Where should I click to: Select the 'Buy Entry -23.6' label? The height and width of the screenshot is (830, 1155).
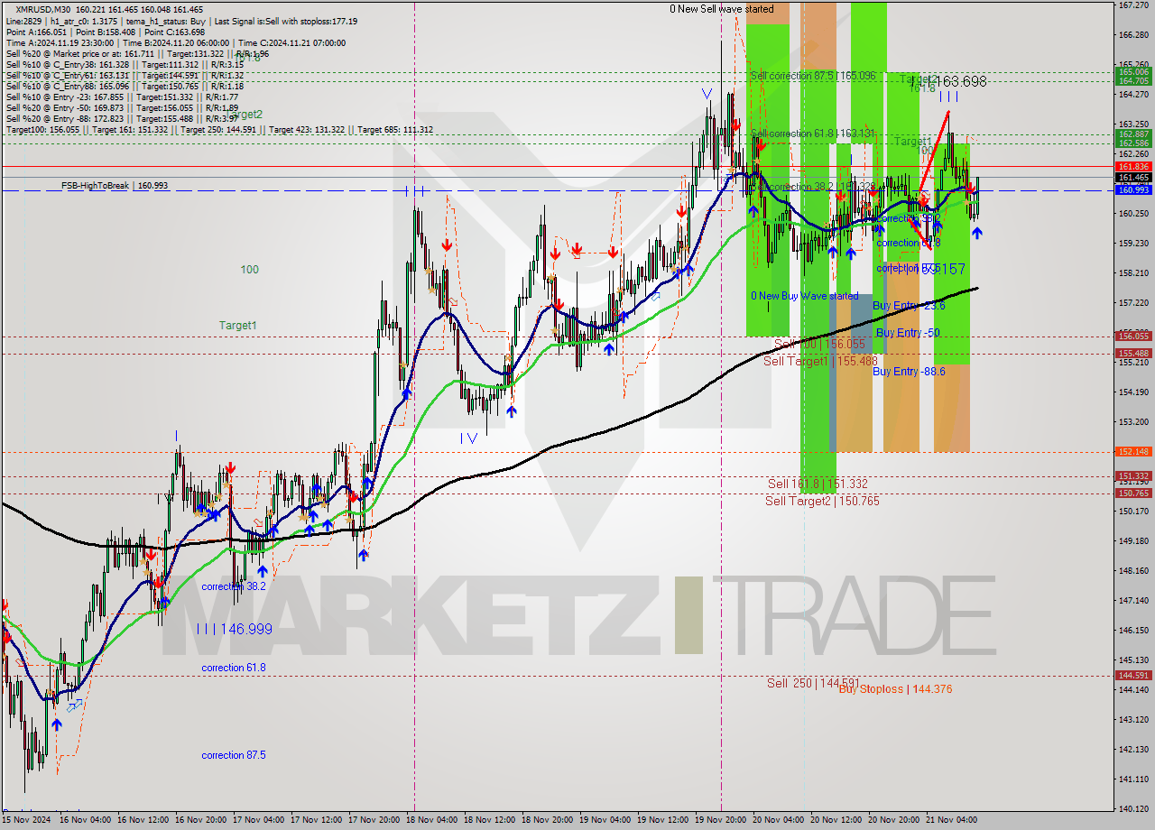tap(909, 306)
